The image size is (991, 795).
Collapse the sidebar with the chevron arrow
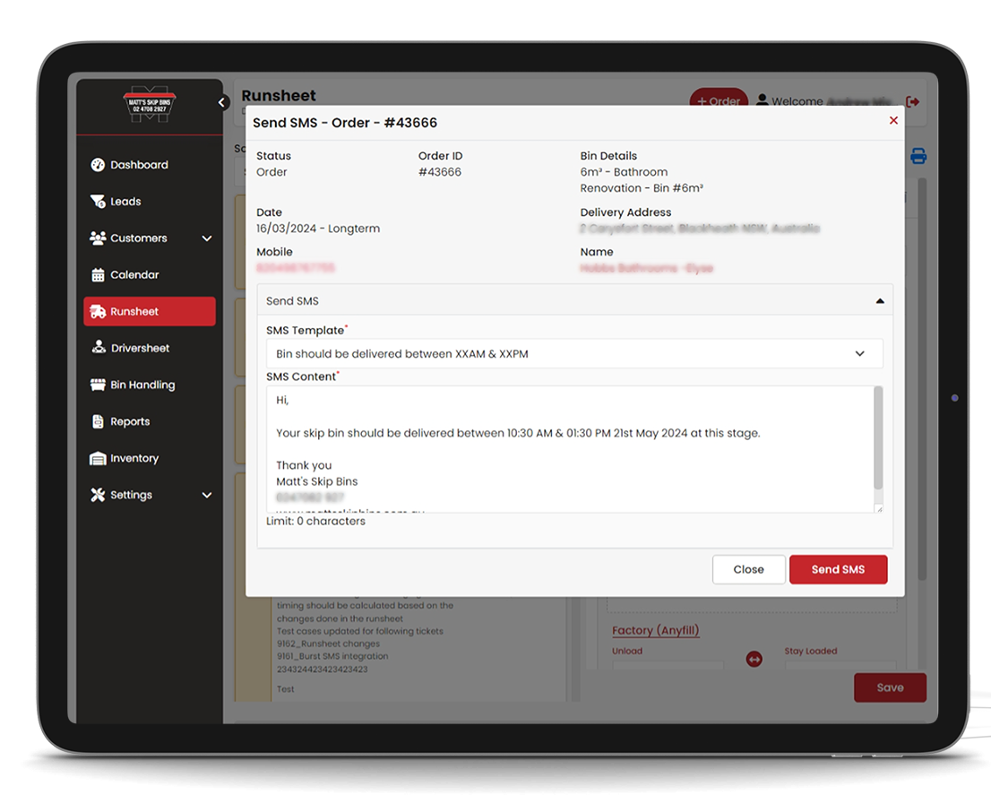(x=222, y=102)
